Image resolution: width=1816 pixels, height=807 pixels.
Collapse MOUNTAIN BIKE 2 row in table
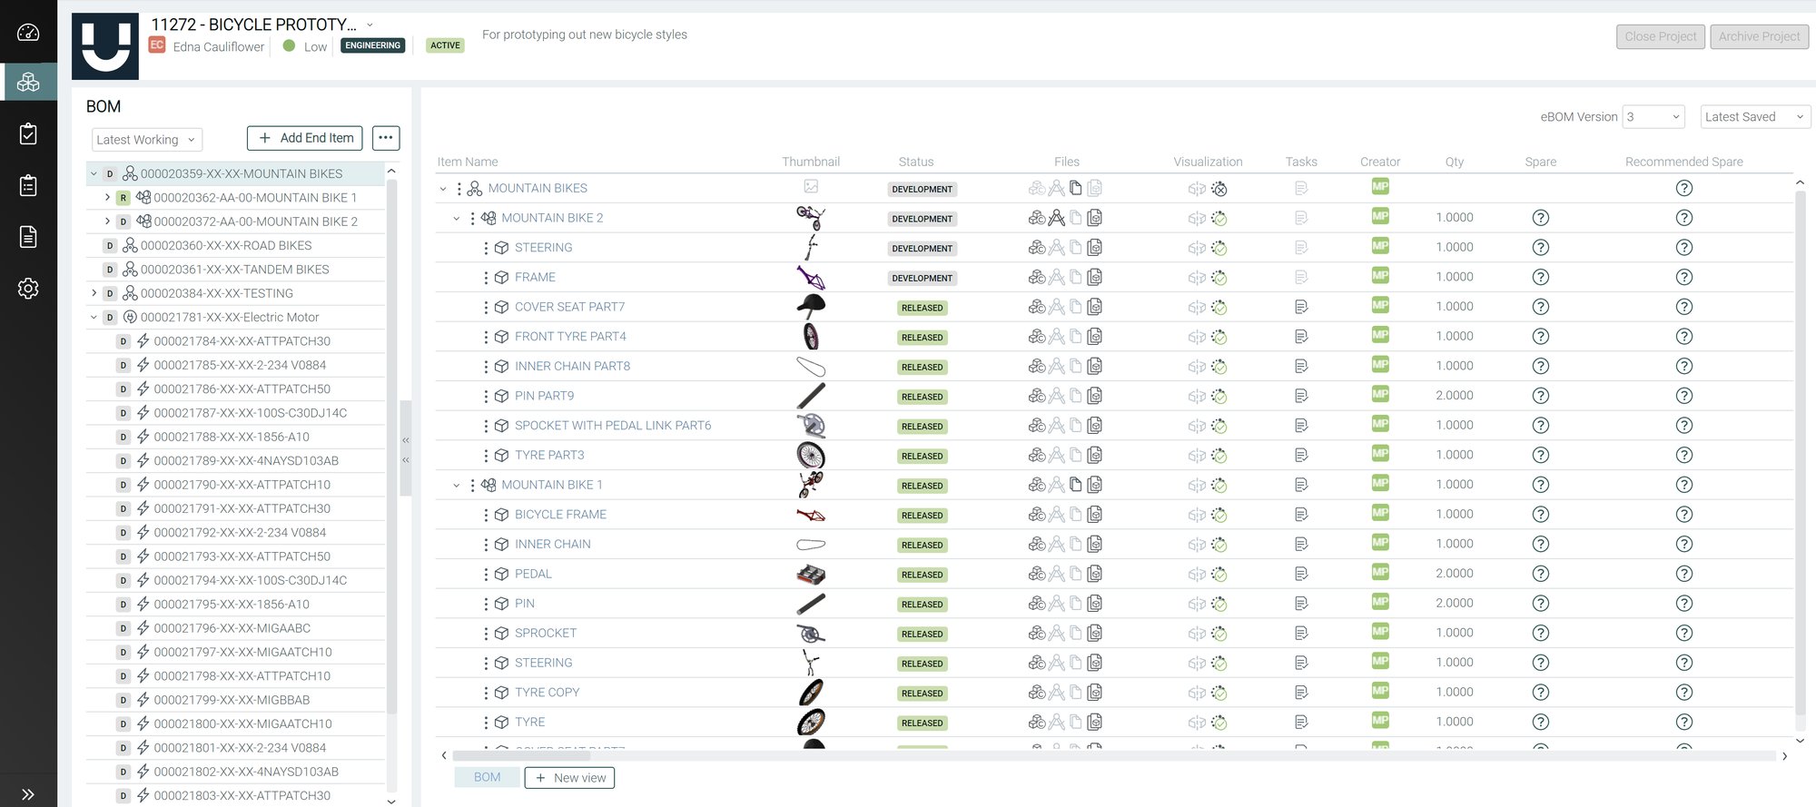click(457, 218)
